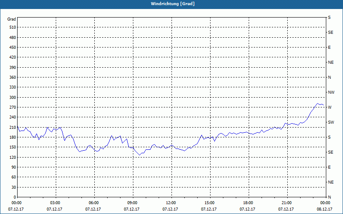The image size is (343, 214).
Task: Select the 30 y-axis value
Action: point(14,187)
